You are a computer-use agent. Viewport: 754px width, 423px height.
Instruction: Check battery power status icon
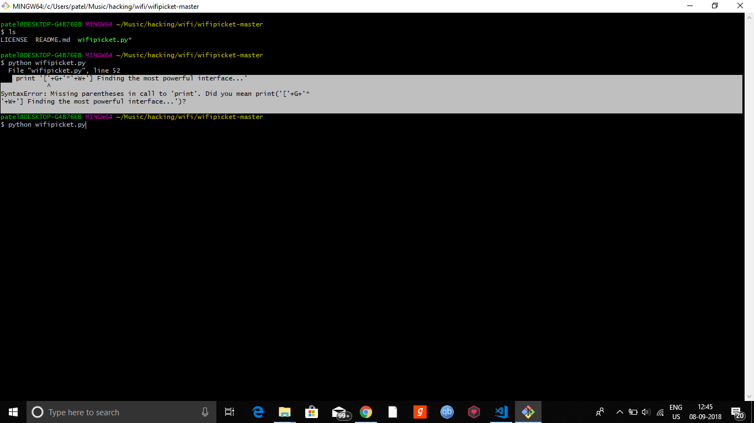(x=633, y=412)
